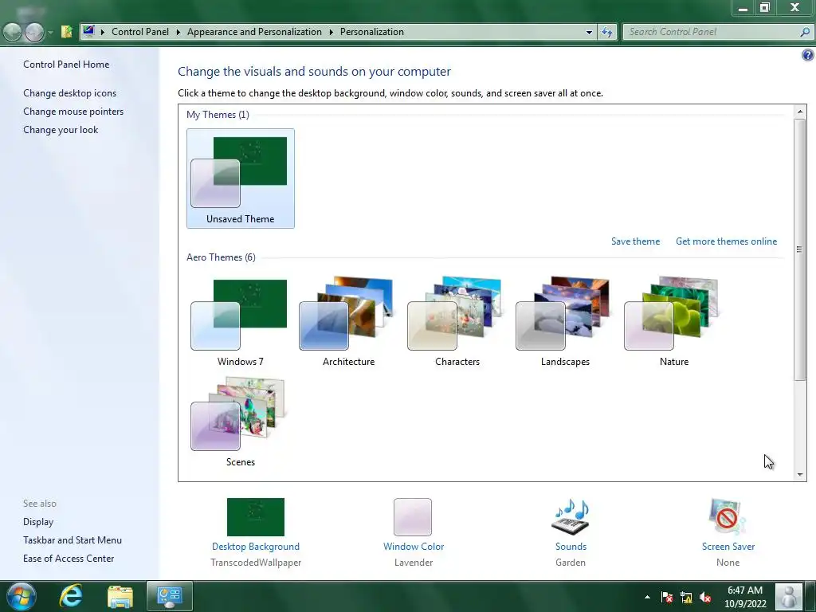Click the Sounds link text
The height and width of the screenshot is (612, 816).
571,547
